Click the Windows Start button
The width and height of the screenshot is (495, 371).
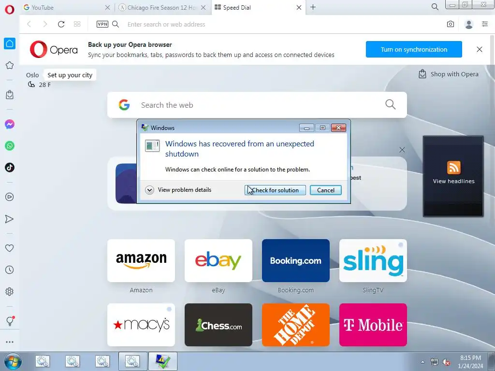coord(13,361)
